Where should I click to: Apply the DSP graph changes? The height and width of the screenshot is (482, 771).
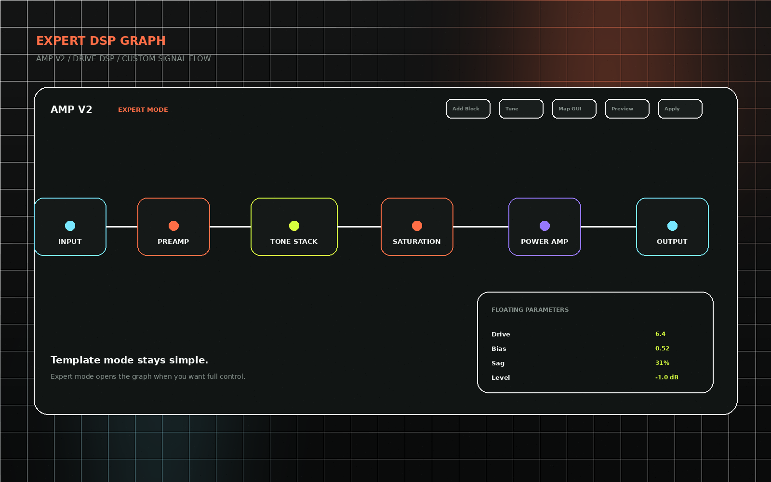680,108
